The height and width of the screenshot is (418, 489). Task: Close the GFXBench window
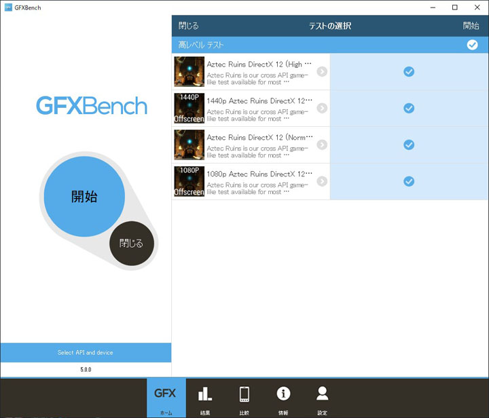coord(477,7)
